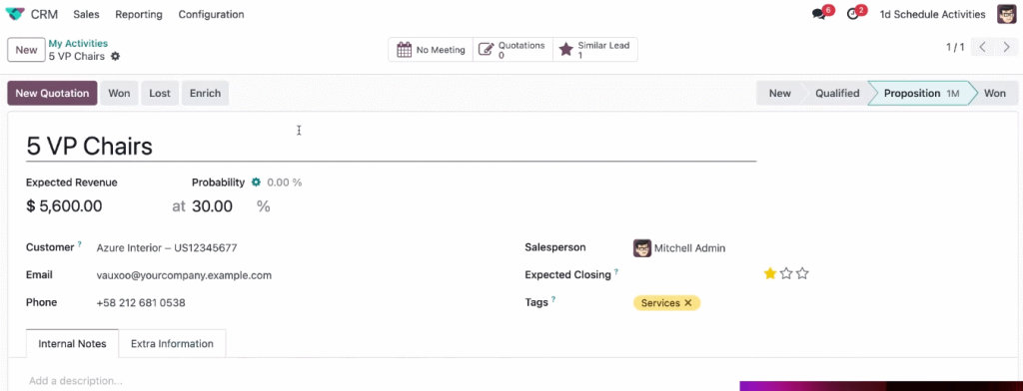Go back via My Activities breadcrumb
The height and width of the screenshot is (391, 1023).
[x=78, y=44]
